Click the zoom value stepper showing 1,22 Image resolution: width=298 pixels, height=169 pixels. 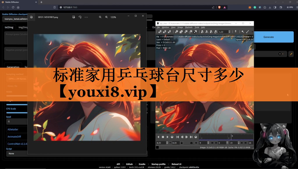point(225,32)
